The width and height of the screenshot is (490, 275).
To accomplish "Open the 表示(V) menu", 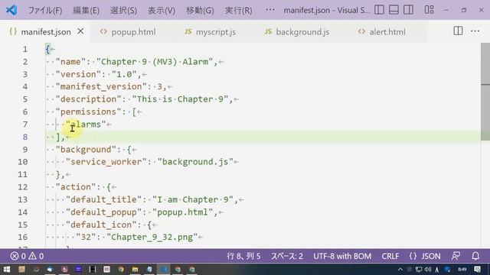I will [162, 10].
